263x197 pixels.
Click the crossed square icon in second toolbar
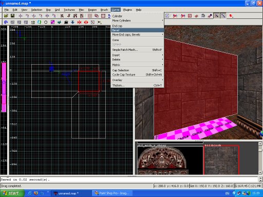click(x=92, y=22)
